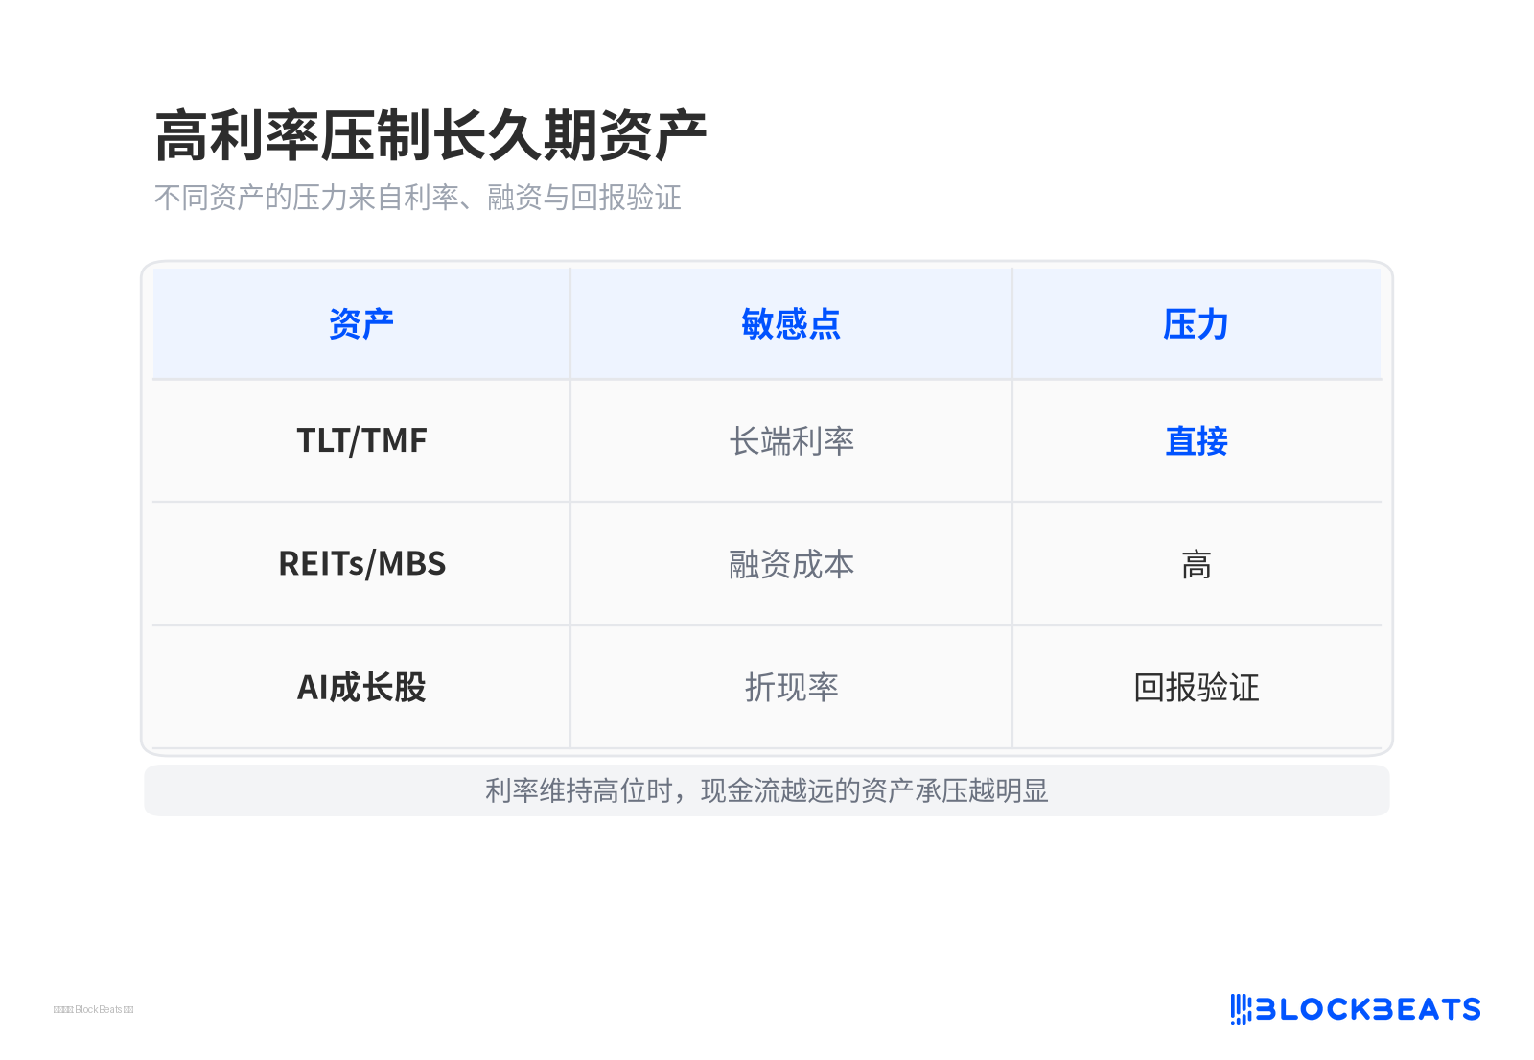The height and width of the screenshot is (1060, 1534).
Task: Click the subtitle about 融资与回报验证
Action: (418, 198)
